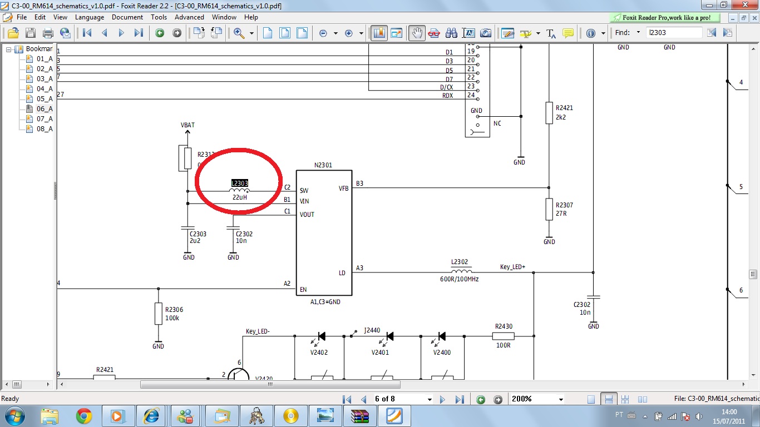Viewport: 760px width, 427px height.
Task: Click the pencil-and-form annotation icon
Action: pos(507,33)
